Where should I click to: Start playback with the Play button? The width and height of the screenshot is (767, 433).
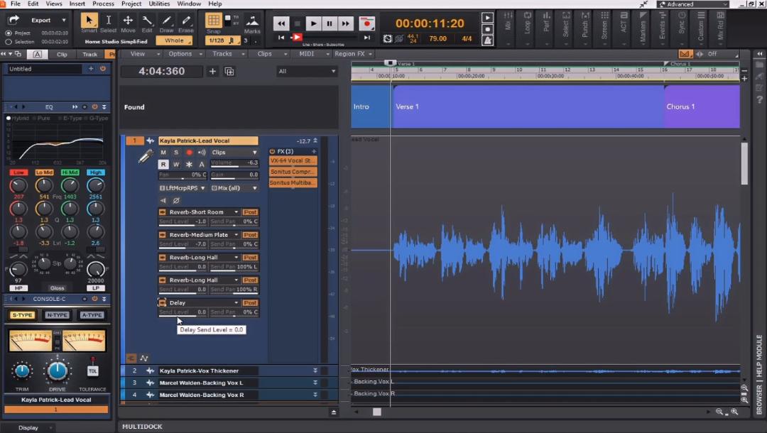click(x=314, y=23)
